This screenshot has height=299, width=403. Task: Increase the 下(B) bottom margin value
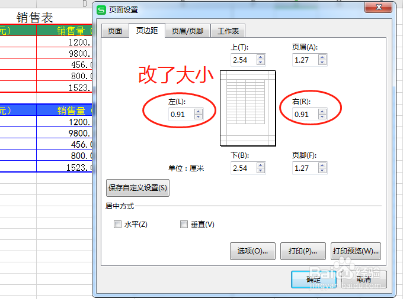pos(261,165)
